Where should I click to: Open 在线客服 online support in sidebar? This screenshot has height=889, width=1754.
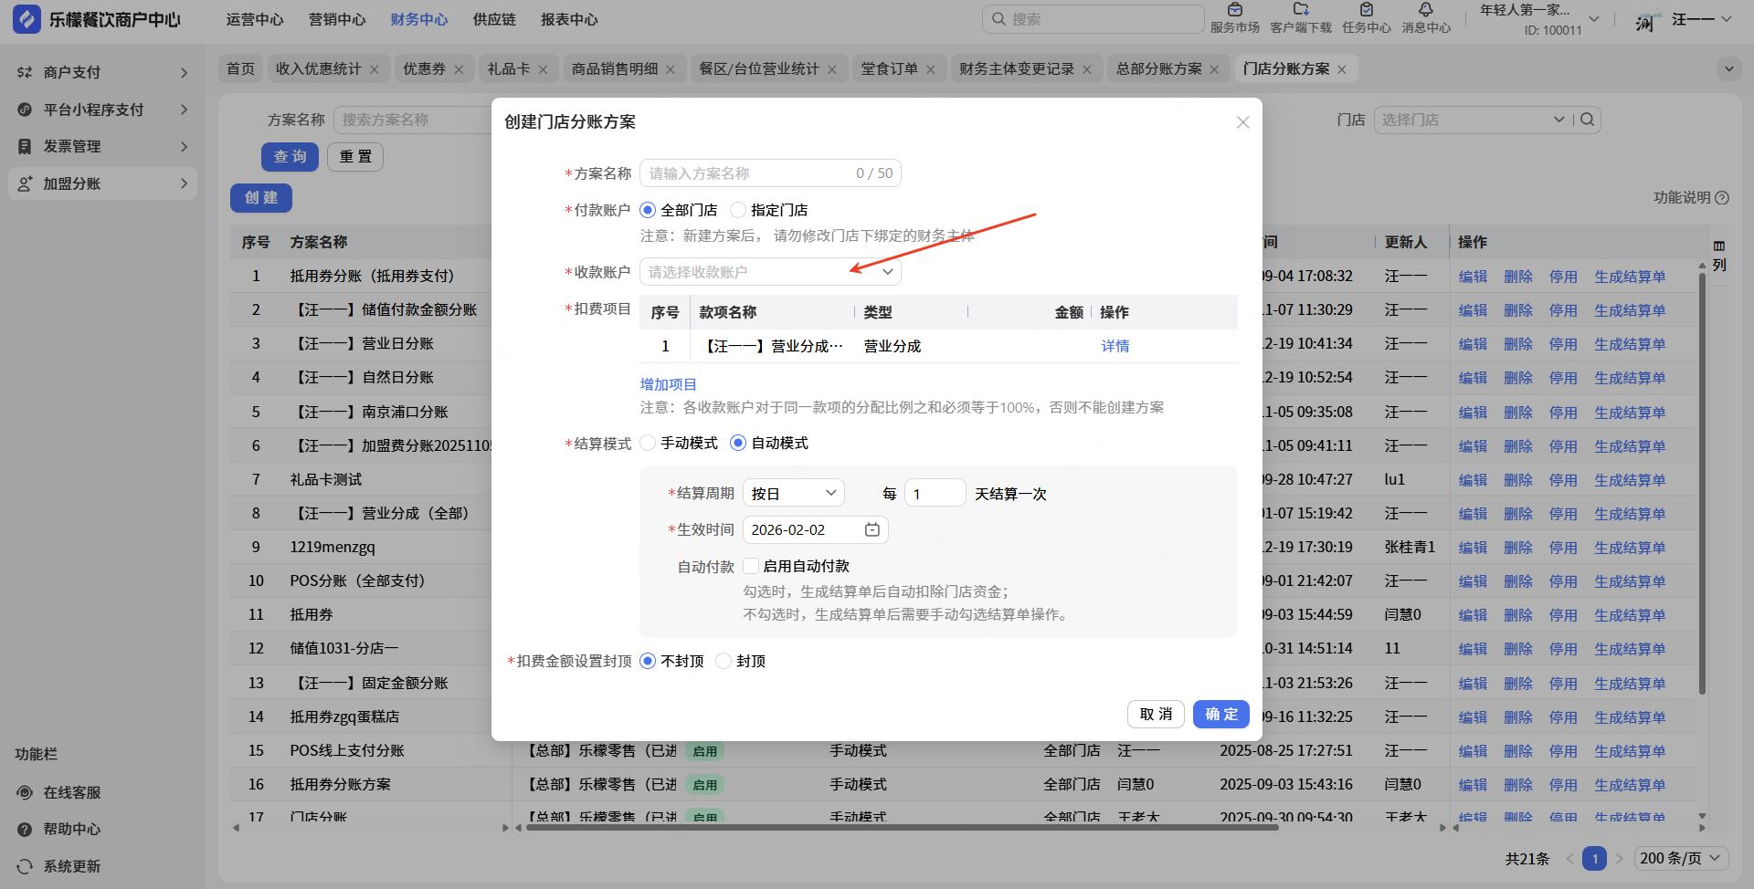71,792
